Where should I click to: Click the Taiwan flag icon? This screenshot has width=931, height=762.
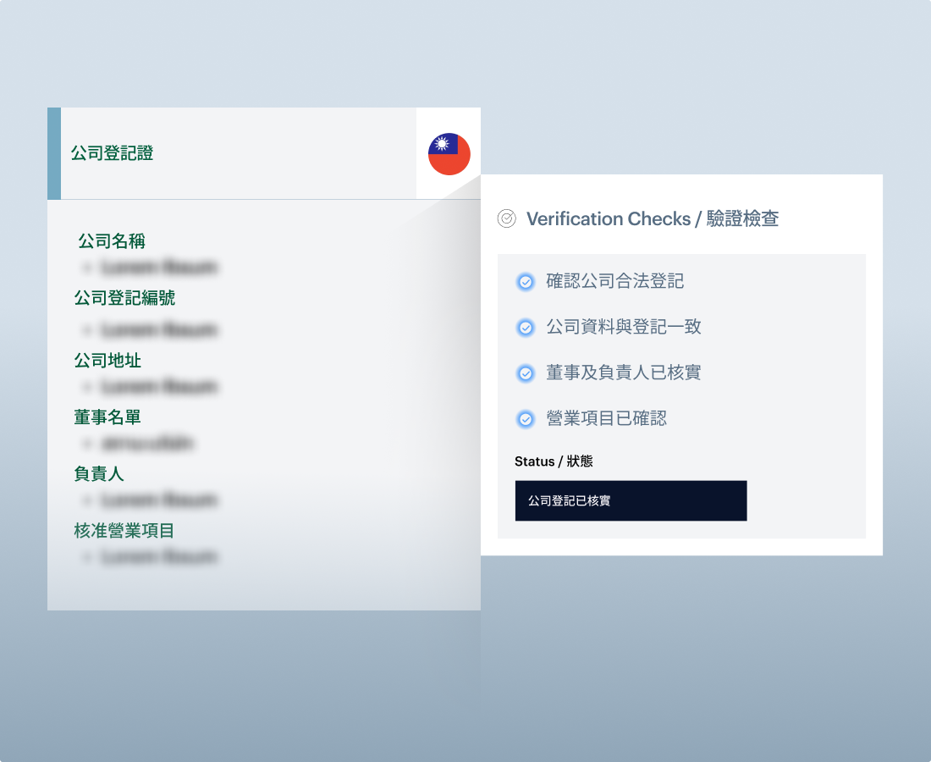click(x=449, y=154)
